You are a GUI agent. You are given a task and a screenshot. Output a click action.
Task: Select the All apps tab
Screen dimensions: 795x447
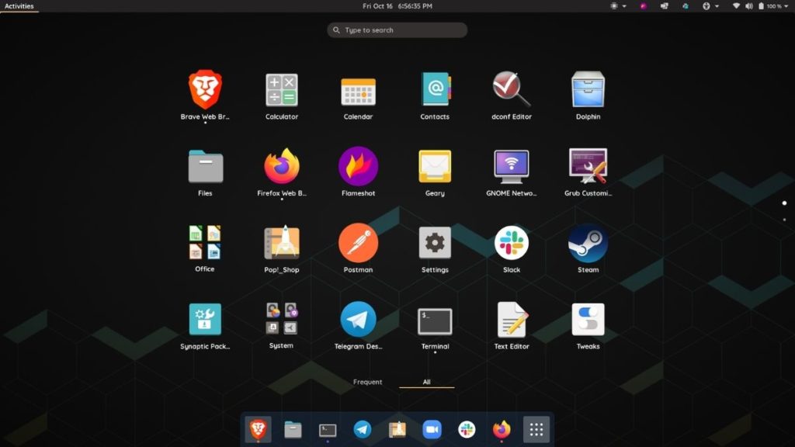[x=425, y=382]
